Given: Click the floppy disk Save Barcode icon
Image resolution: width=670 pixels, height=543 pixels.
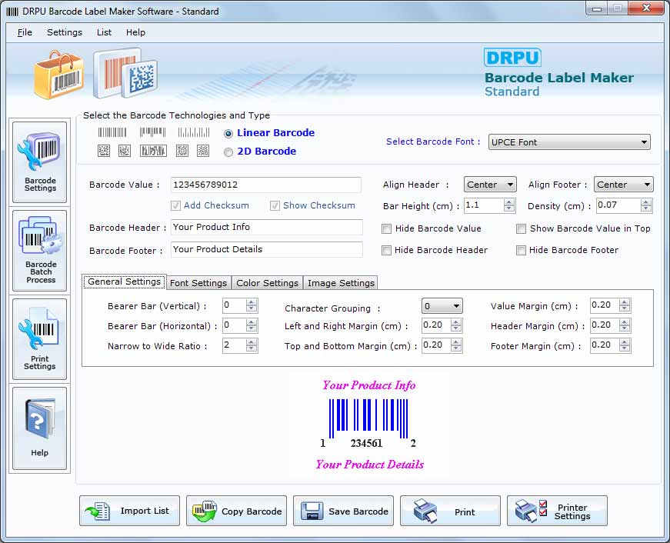Looking at the screenshot, I should [x=312, y=511].
